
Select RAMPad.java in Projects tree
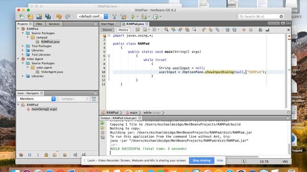pyautogui.click(x=50, y=42)
